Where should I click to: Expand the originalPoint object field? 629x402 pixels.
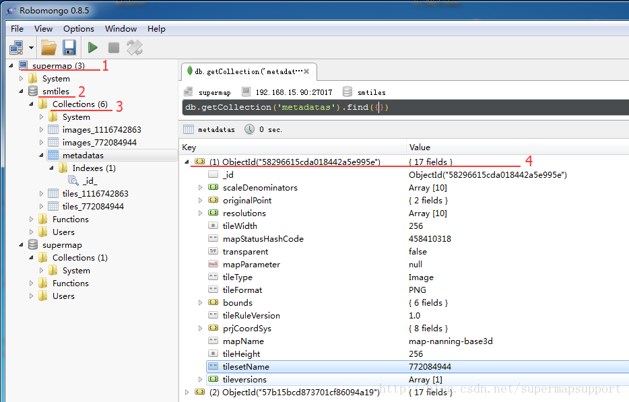200,200
